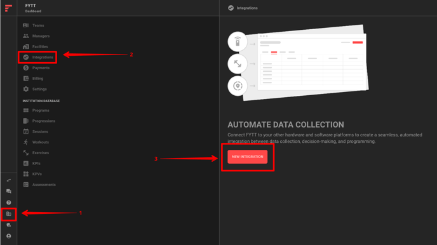The image size is (437, 245).
Task: Open the Managers menu item
Action: 36,36
